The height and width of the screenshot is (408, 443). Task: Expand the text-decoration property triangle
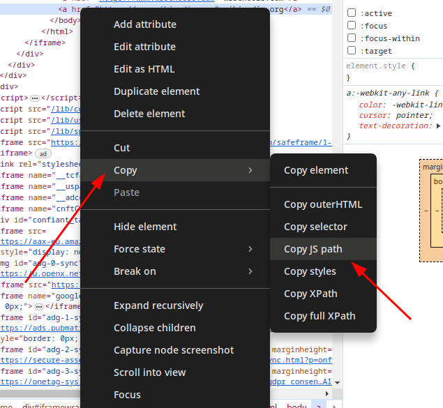pyautogui.click(x=438, y=126)
